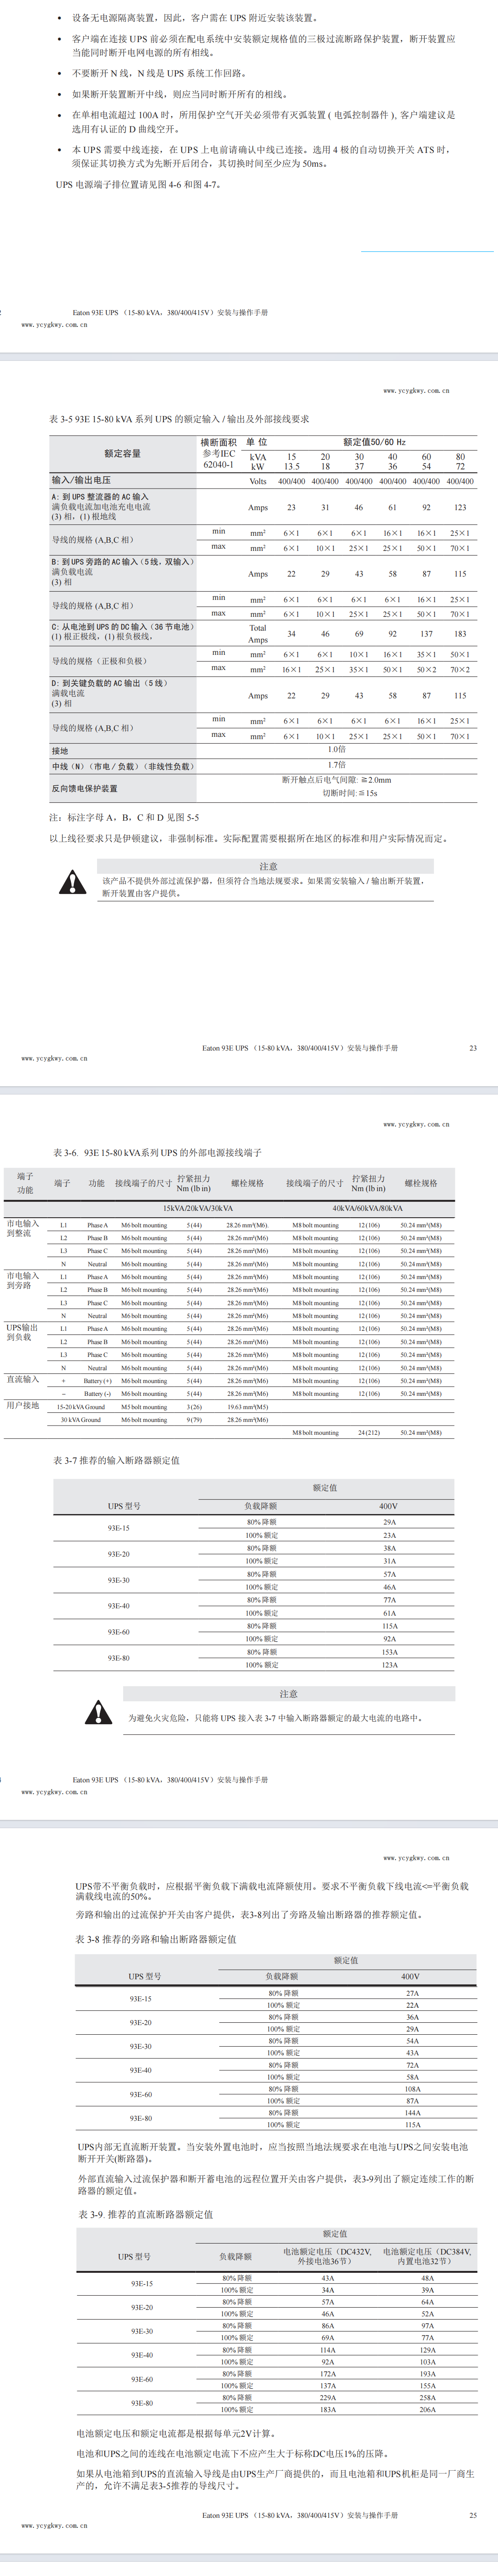Click the '30 kVA Ground' row

pyautogui.click(x=81, y=1420)
